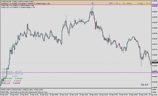Select the Todays H/L range text line
This screenshot has height=96, width=158.
(x=17, y=6)
